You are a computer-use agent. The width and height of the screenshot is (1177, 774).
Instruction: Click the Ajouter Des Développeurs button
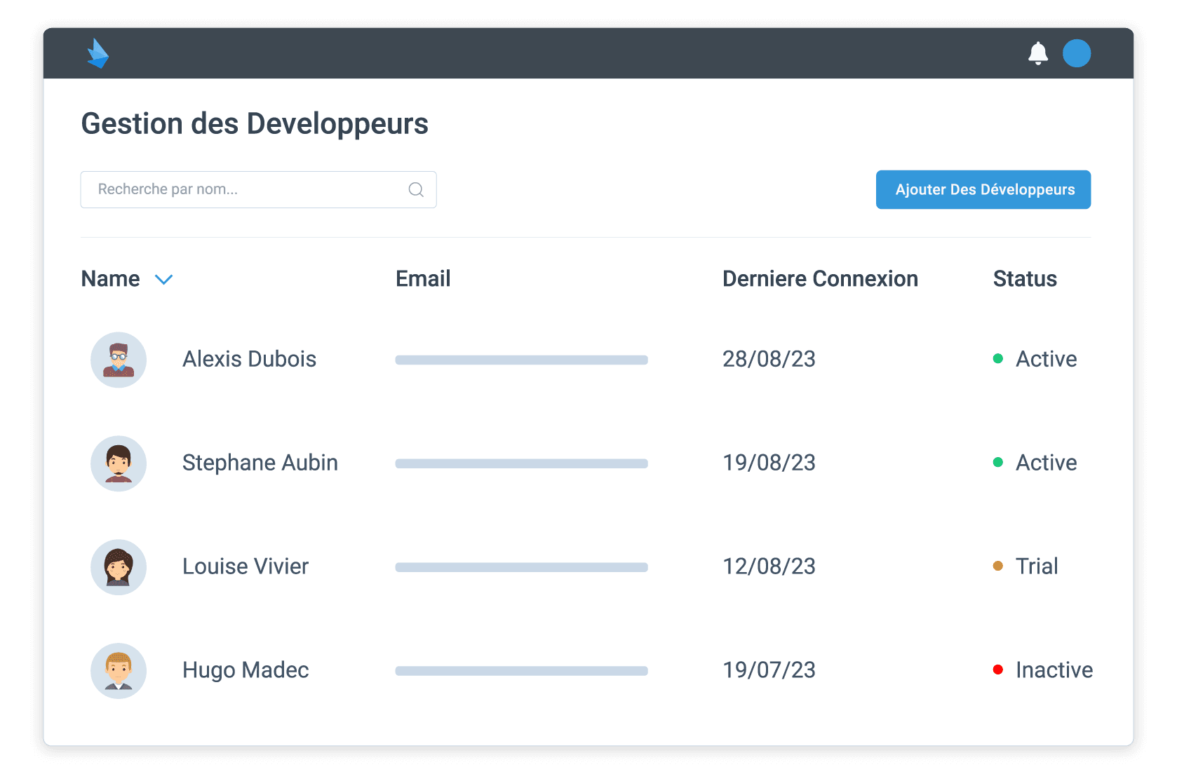point(983,189)
